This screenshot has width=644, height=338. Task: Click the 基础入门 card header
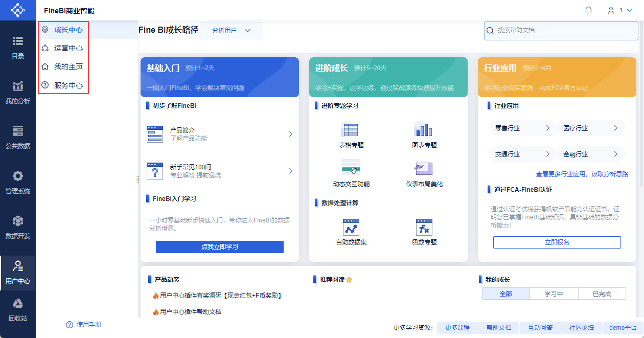click(220, 77)
